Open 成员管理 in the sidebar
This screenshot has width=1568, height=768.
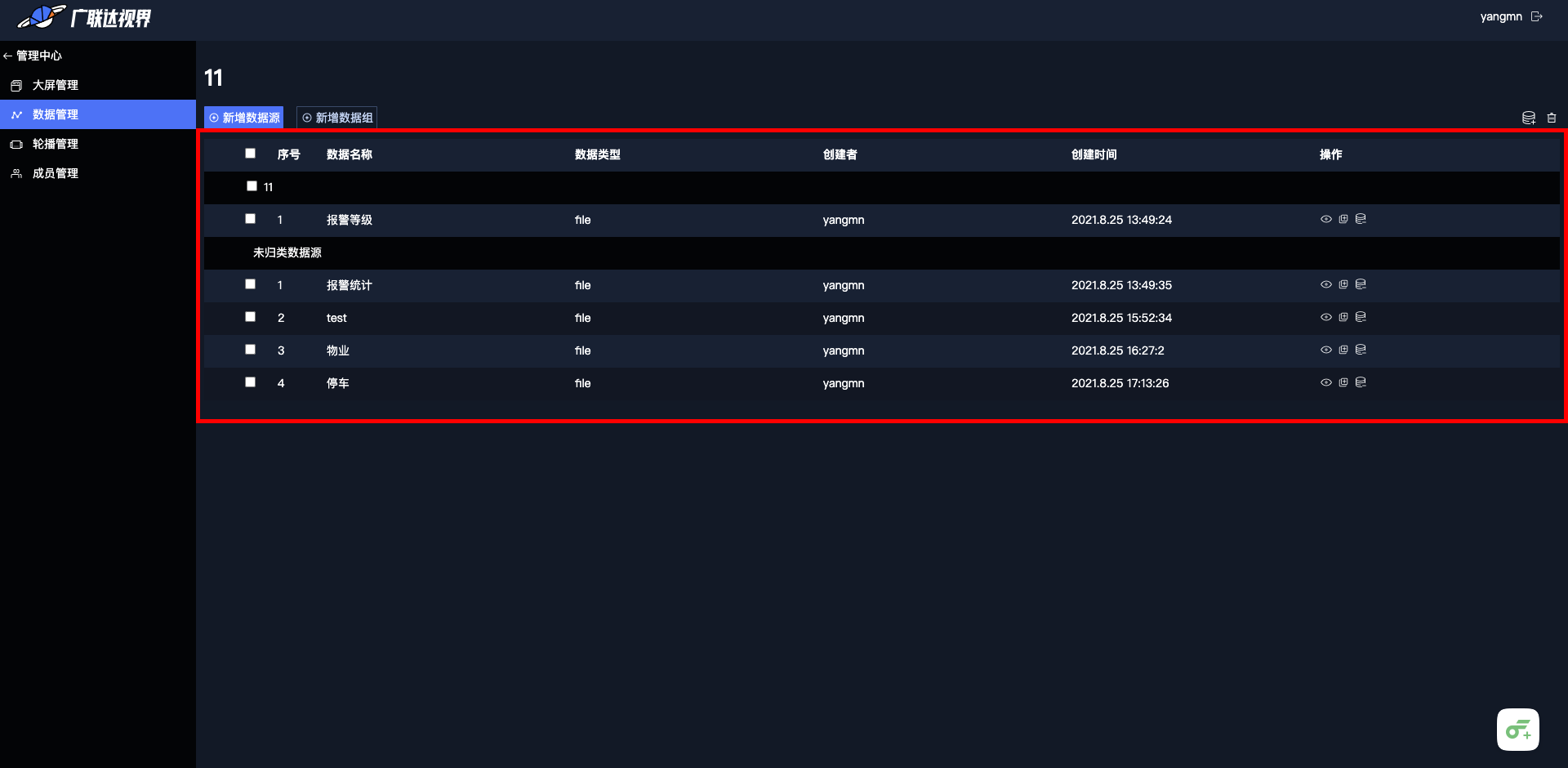tap(56, 173)
